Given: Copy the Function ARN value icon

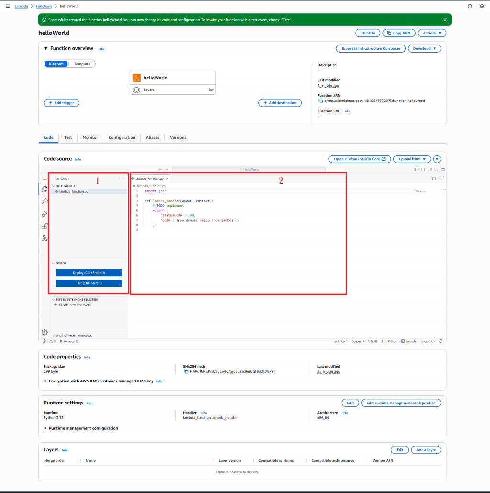Looking at the screenshot, I should point(320,101).
